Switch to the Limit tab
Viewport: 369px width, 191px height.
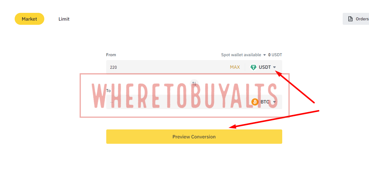64,19
